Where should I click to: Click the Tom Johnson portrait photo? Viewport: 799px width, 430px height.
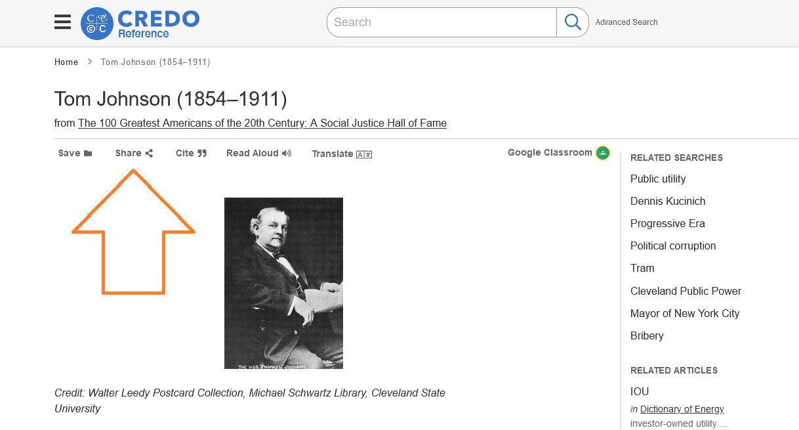click(x=283, y=283)
